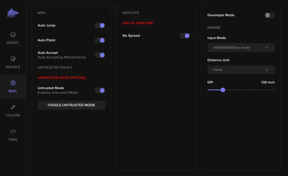Turn off Auto Pistol
This screenshot has height=176, width=288.
[x=100, y=40]
